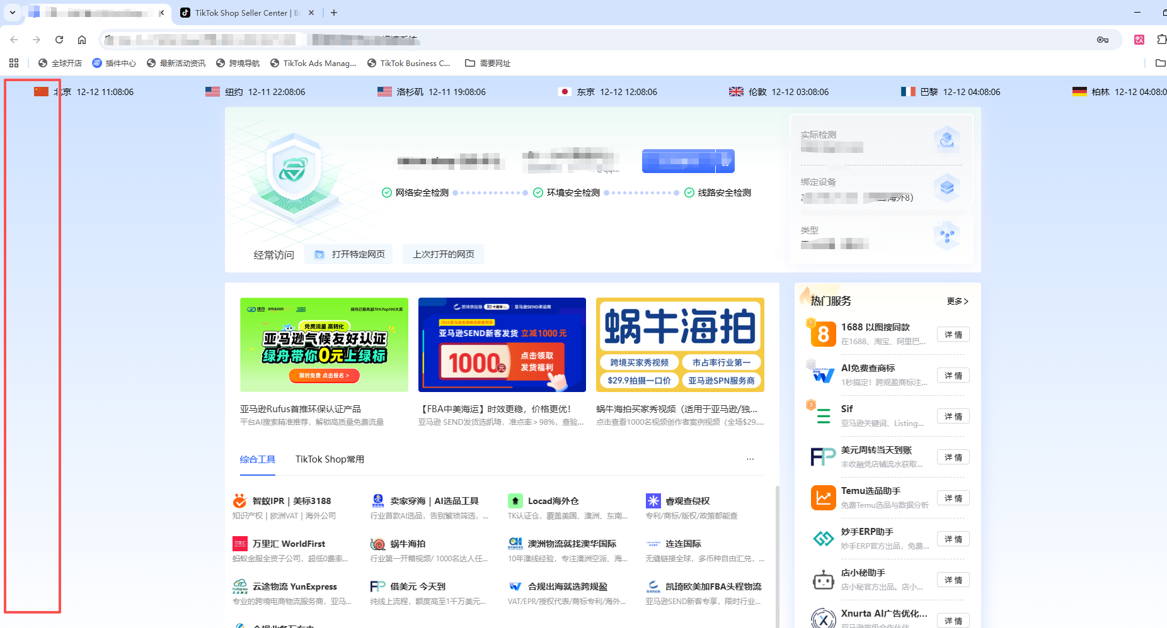Switch to the TikTok Shop常用 tab
This screenshot has height=628, width=1167.
(330, 459)
